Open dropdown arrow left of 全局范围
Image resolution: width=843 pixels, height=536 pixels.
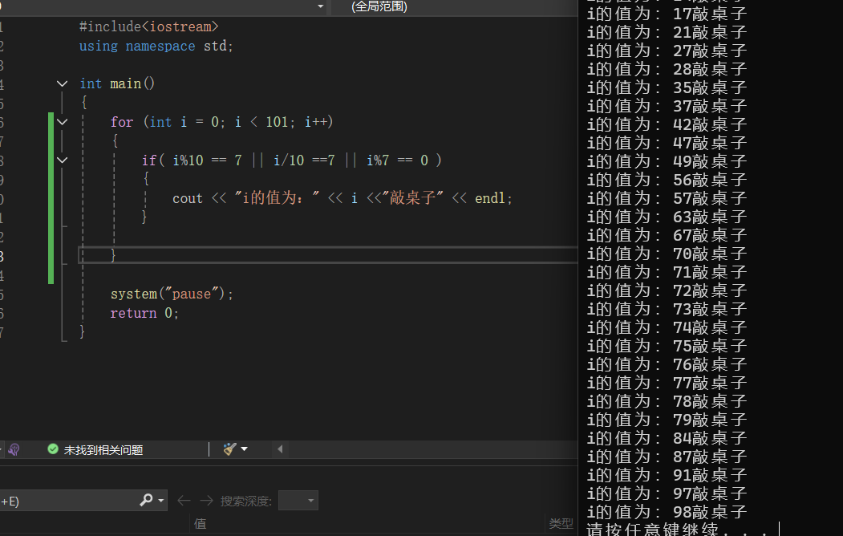tap(320, 6)
